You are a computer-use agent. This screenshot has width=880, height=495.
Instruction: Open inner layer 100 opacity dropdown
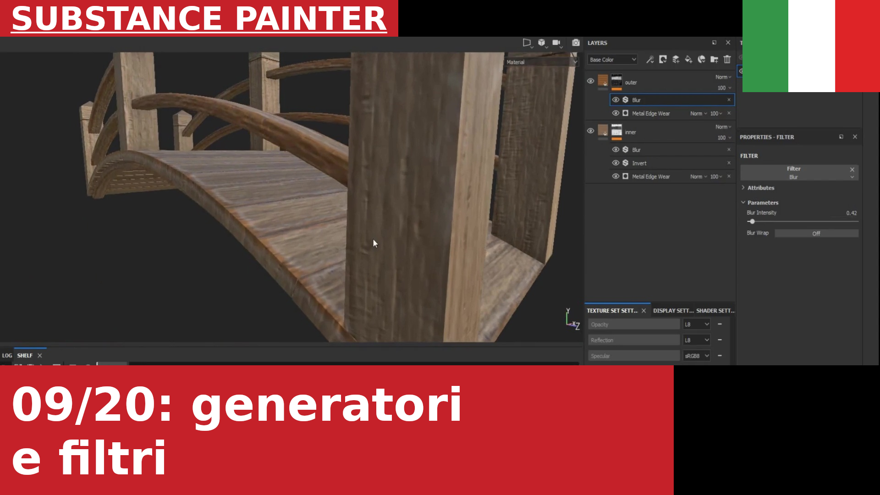coord(724,138)
